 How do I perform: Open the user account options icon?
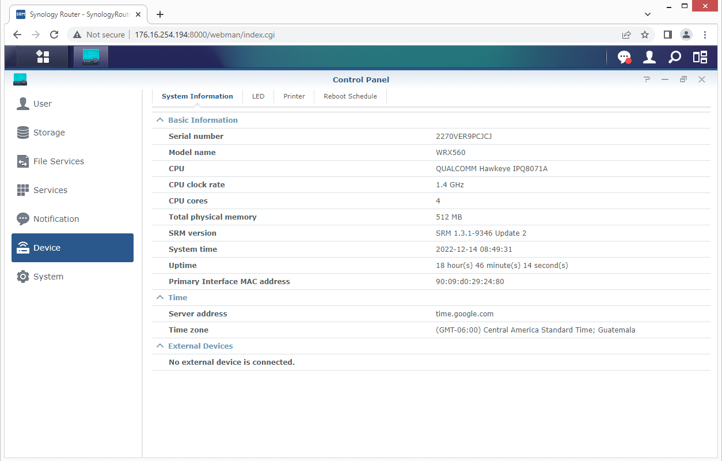[x=649, y=57]
